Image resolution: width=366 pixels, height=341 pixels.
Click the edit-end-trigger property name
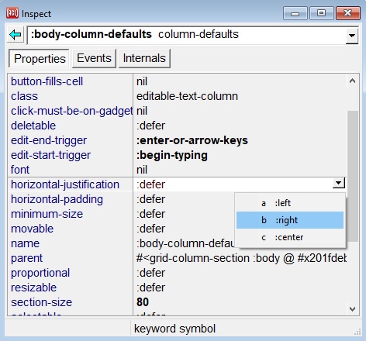tap(49, 140)
